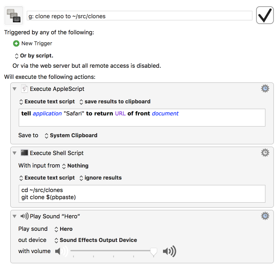
Task: Click the macro name text field
Action: point(139,16)
